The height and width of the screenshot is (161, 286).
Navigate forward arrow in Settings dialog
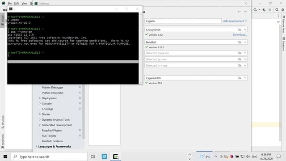click(245, 12)
